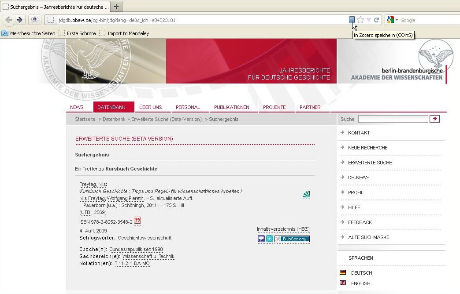
Task: Reload the page with the refresh icon
Action: pyautogui.click(x=376, y=20)
